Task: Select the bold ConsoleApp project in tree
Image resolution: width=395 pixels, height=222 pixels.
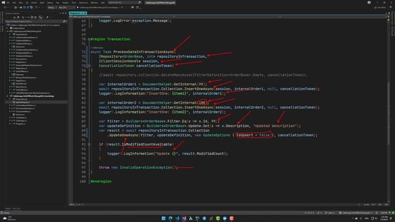Action: pyautogui.click(x=33, y=96)
